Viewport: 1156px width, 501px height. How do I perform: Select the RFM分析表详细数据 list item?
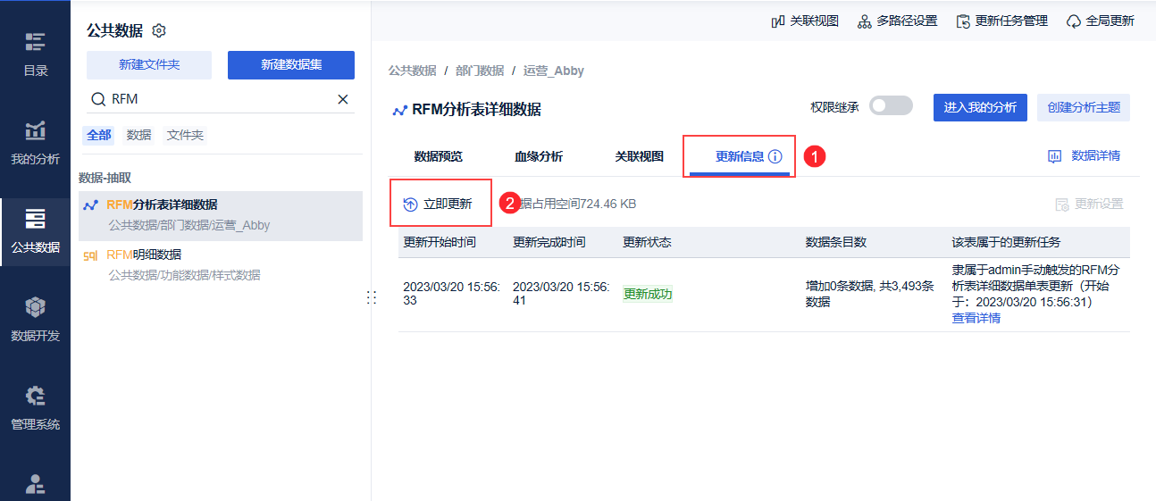click(221, 215)
